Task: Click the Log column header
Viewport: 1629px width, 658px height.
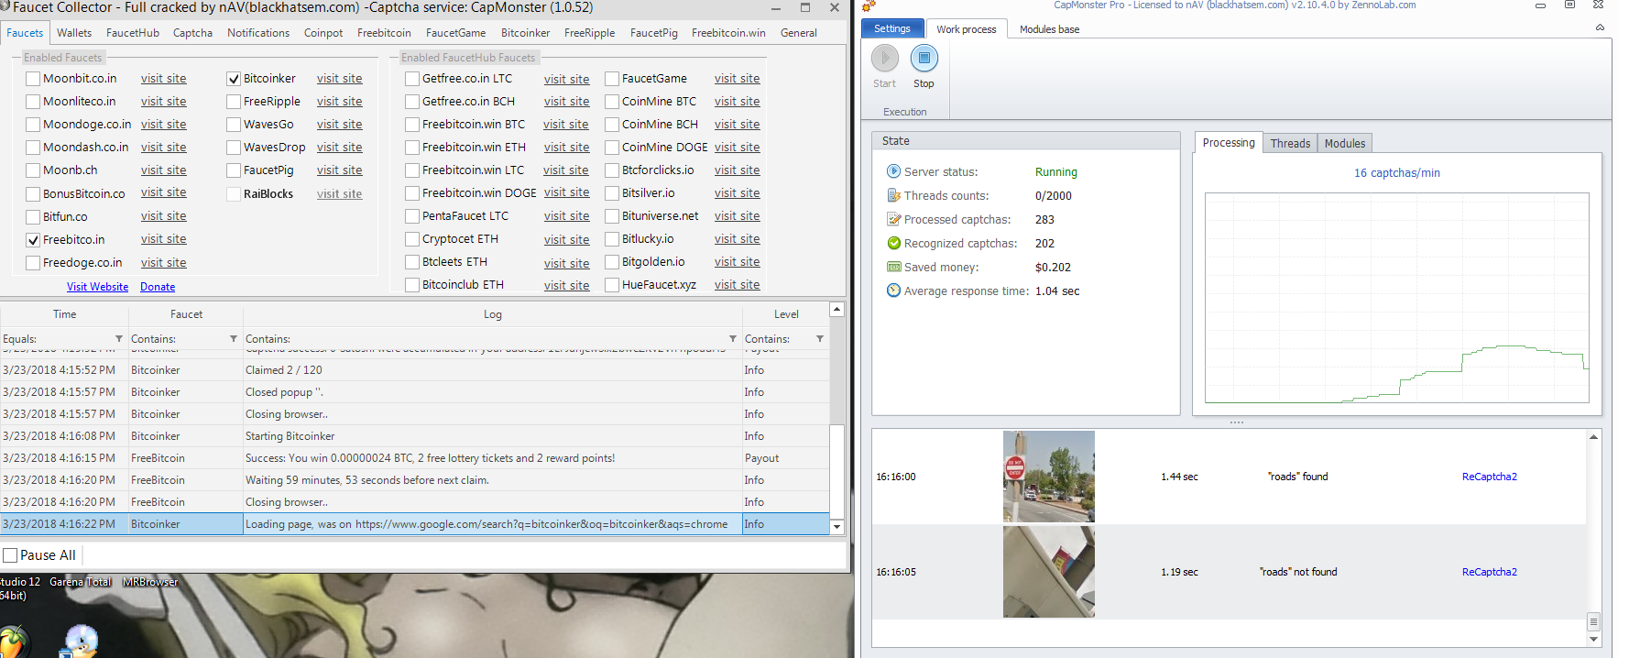Action: (493, 314)
